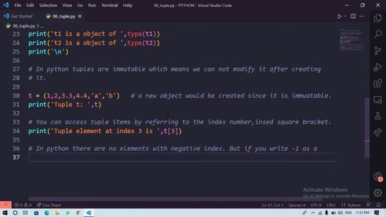Click 06_tuple.py in the breadcrumb
Viewport: 386px width, 217px height.
(x=24, y=26)
